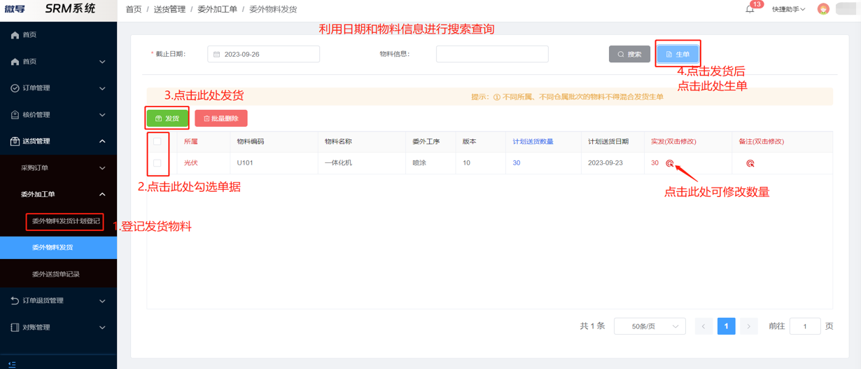Go to the previous page arrow

click(x=703, y=326)
